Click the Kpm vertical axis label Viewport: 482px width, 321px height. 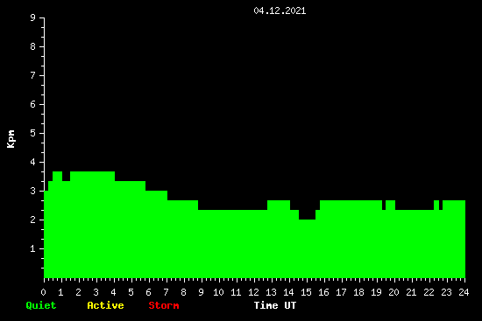tap(11, 139)
